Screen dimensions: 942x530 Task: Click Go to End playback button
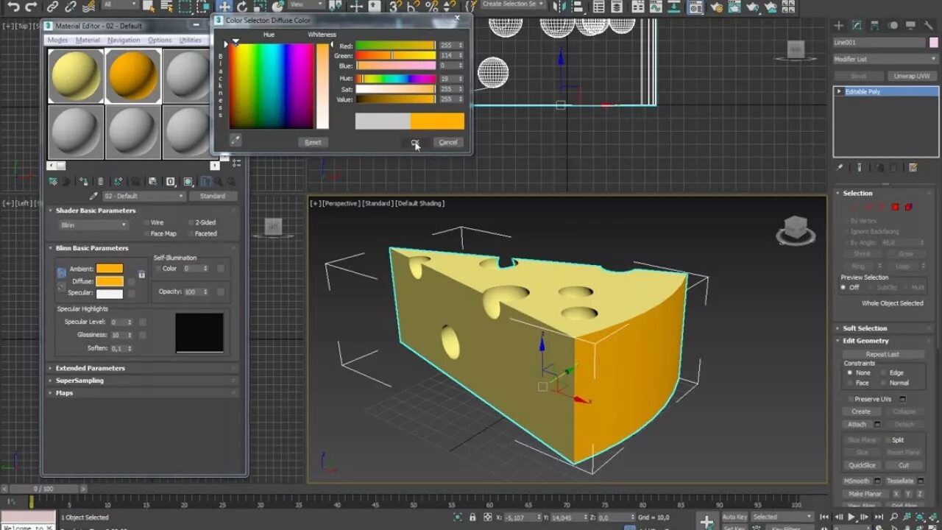tap(879, 517)
